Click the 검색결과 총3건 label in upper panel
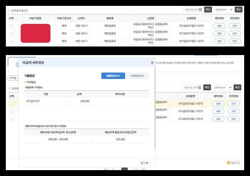The image size is (250, 176). point(19,10)
